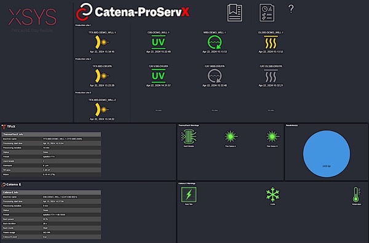Screen dimensions: 369x243
Task: Open the reports checklist clipboard icon
Action: tap(267, 13)
